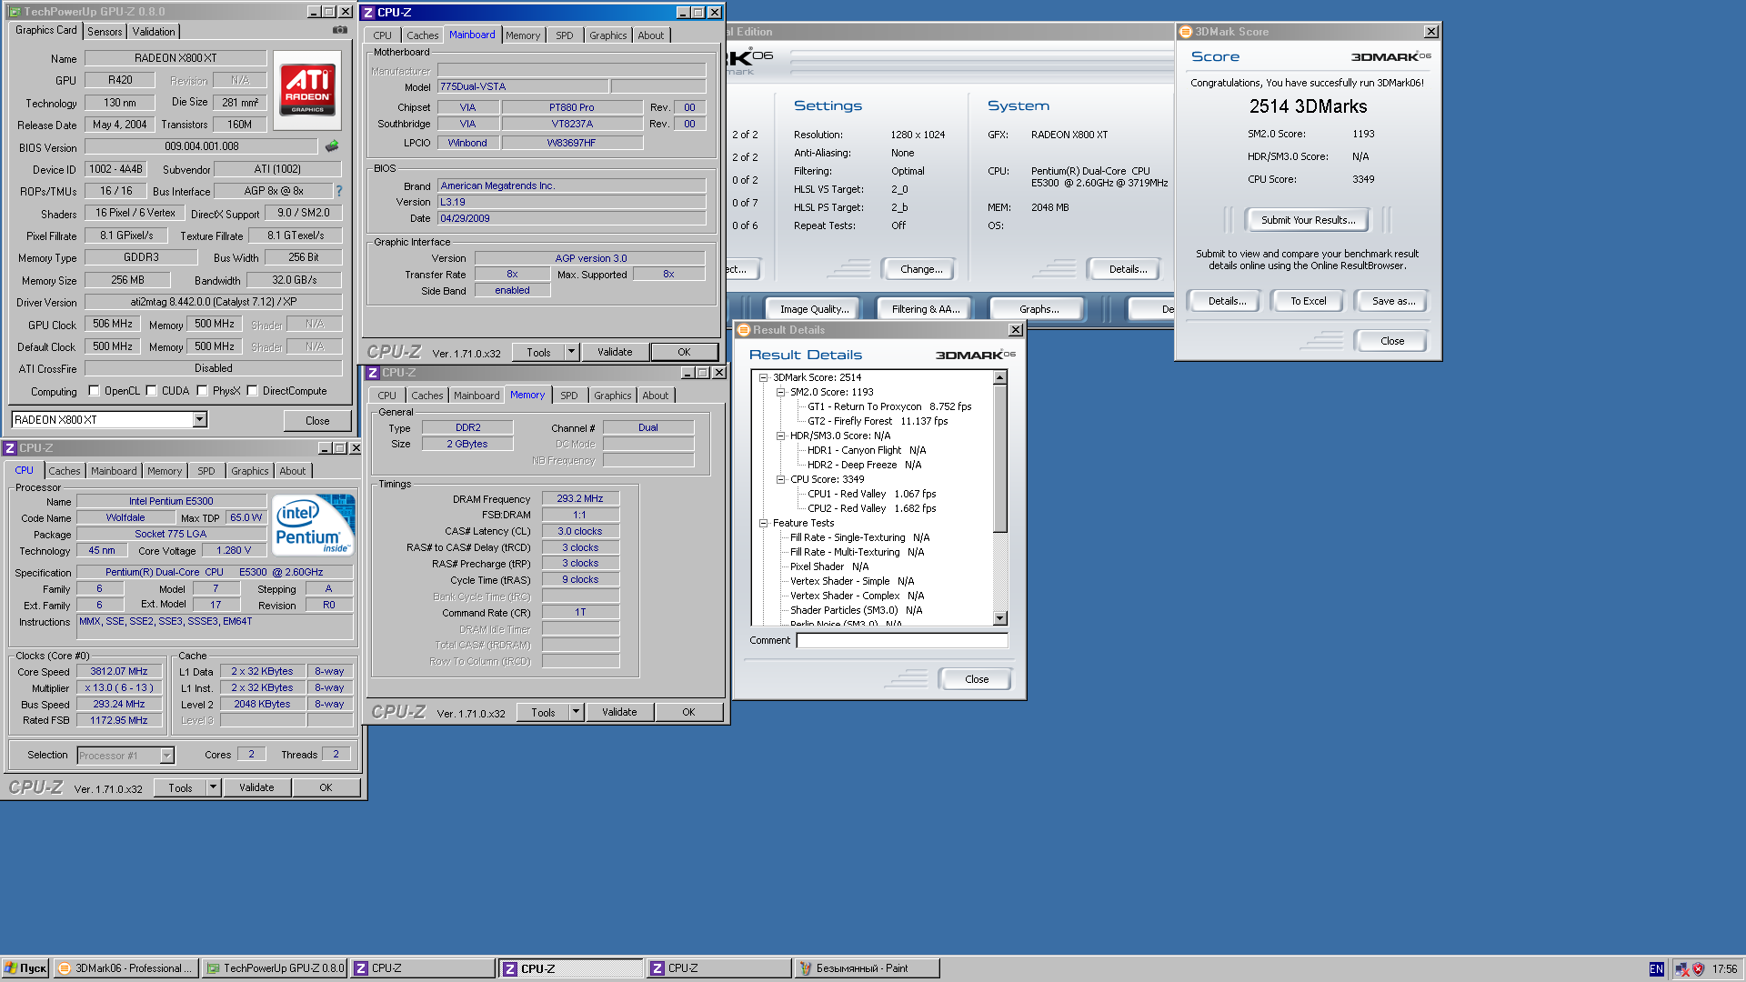Click the network disconnected tray icon

tap(1681, 969)
